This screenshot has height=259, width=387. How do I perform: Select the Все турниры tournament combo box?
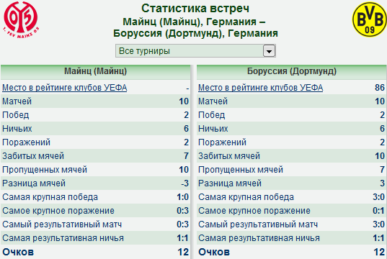pyautogui.click(x=195, y=51)
